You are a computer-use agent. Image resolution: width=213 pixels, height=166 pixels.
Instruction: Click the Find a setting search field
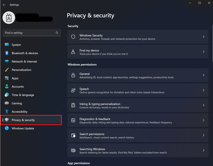32,33
